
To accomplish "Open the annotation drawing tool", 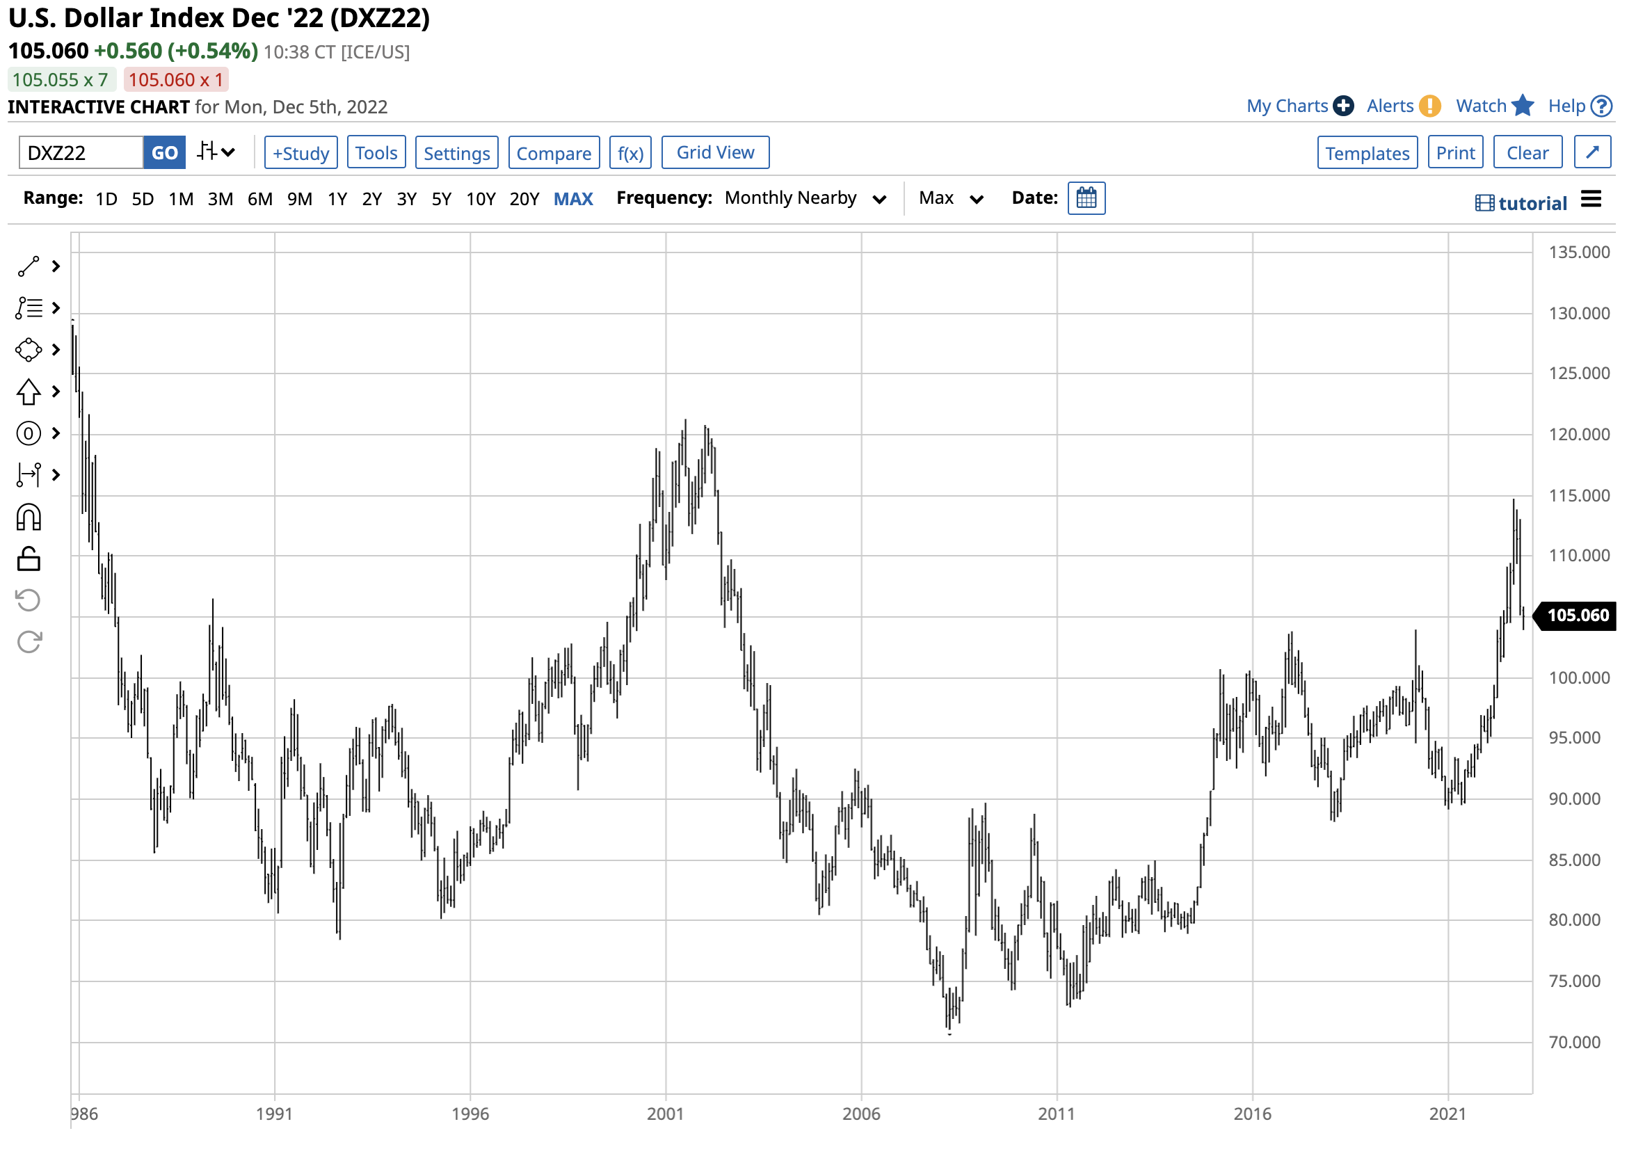I will [29, 308].
